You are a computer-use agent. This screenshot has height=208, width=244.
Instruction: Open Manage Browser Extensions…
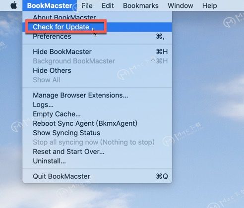[x=97, y=95]
